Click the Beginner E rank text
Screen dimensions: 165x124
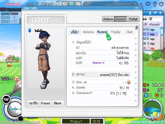[98, 63]
